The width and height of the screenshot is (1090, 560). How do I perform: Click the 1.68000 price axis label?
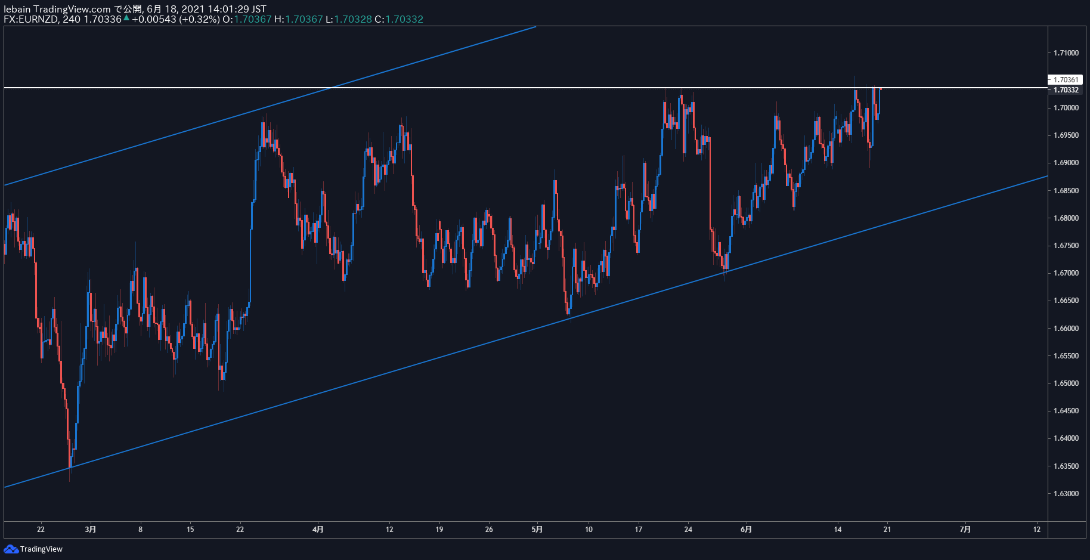(x=1066, y=218)
